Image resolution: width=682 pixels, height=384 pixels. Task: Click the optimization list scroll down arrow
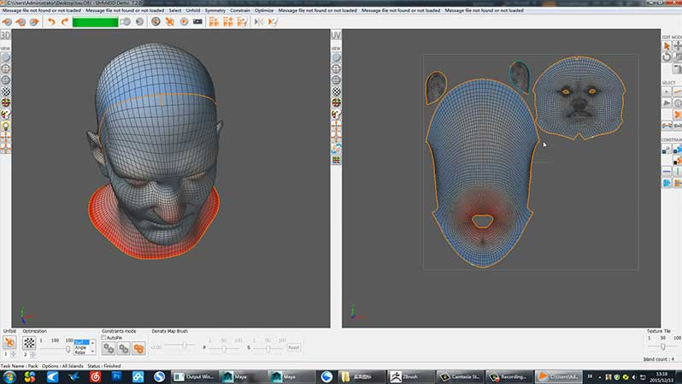tap(92, 352)
